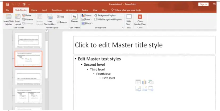This screenshot has width=220, height=111.
Task: Open Ribbon Display Options icon
Action: click(214, 4)
